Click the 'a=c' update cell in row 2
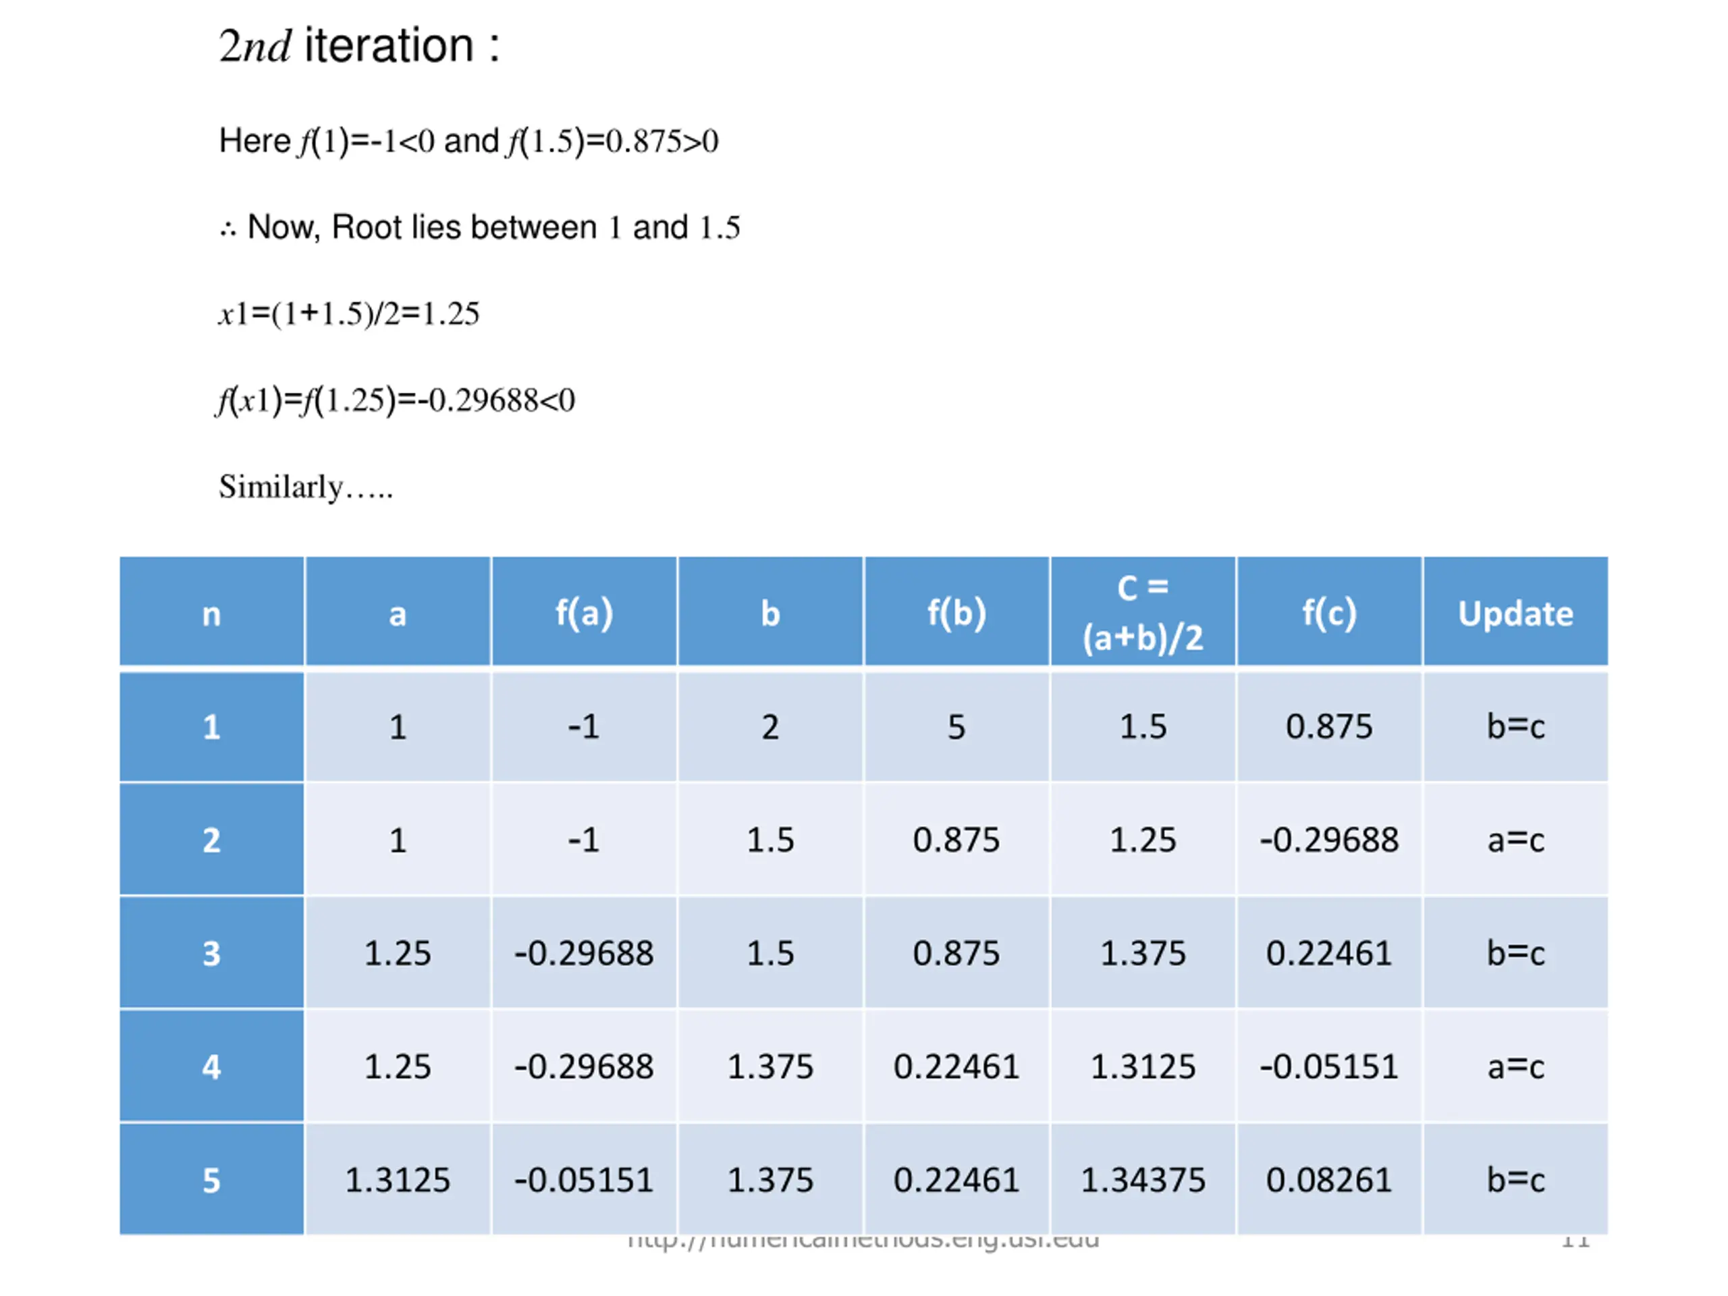Viewport: 1728px width, 1296px height. click(1515, 840)
